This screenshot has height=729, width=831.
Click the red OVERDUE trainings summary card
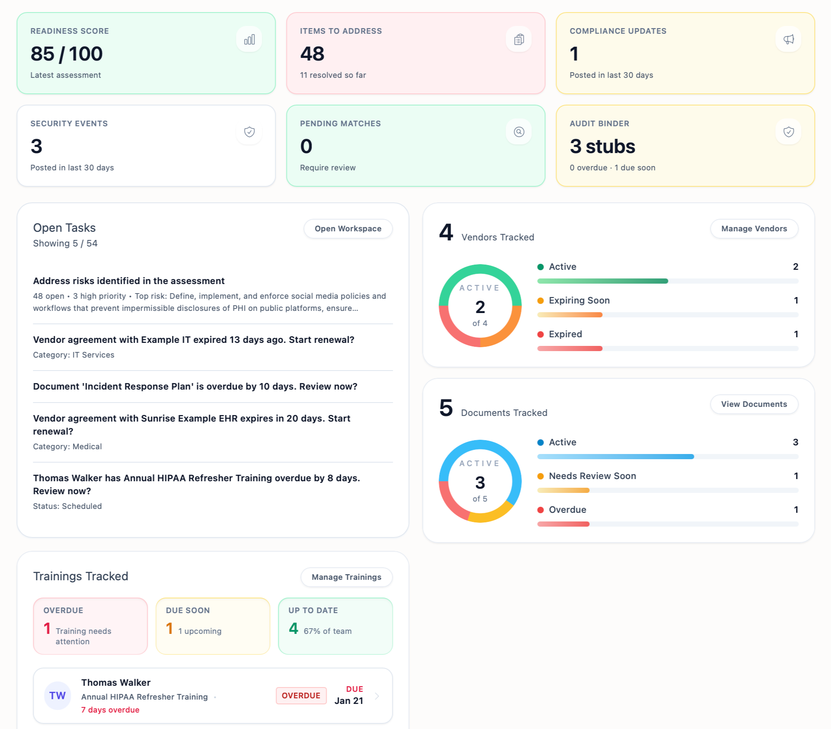click(x=90, y=626)
